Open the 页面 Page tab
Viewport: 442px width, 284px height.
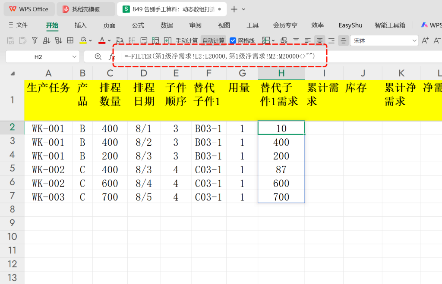tap(109, 25)
